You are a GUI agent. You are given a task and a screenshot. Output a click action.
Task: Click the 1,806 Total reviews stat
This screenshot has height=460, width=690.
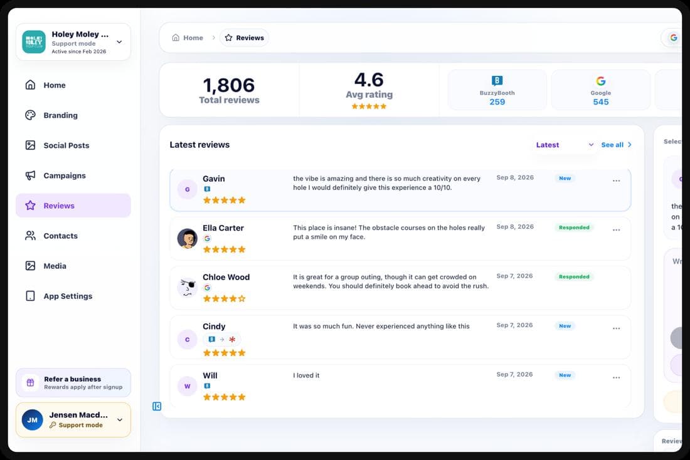(x=229, y=90)
